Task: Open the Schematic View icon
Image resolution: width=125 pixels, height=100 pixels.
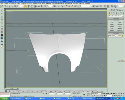Action: [108, 6]
